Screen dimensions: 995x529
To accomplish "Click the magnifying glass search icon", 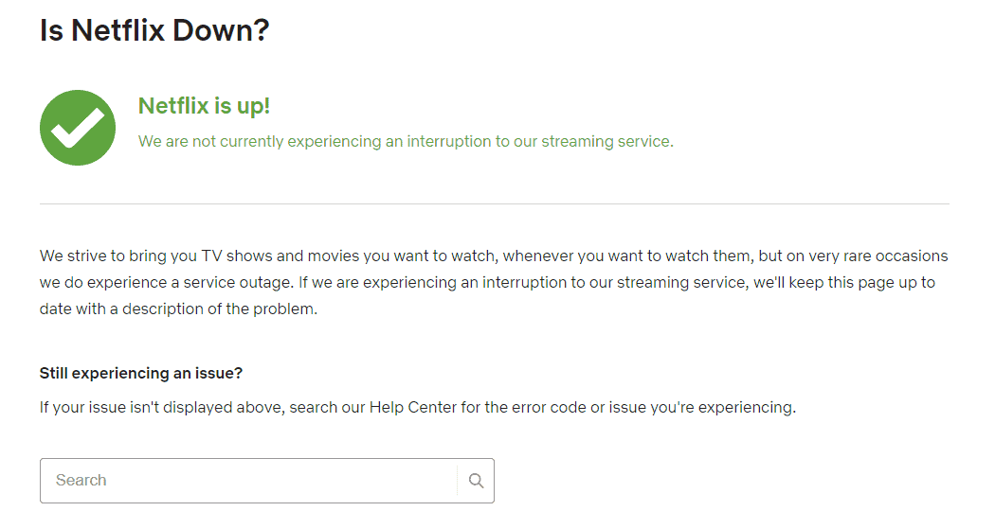I will [x=476, y=481].
